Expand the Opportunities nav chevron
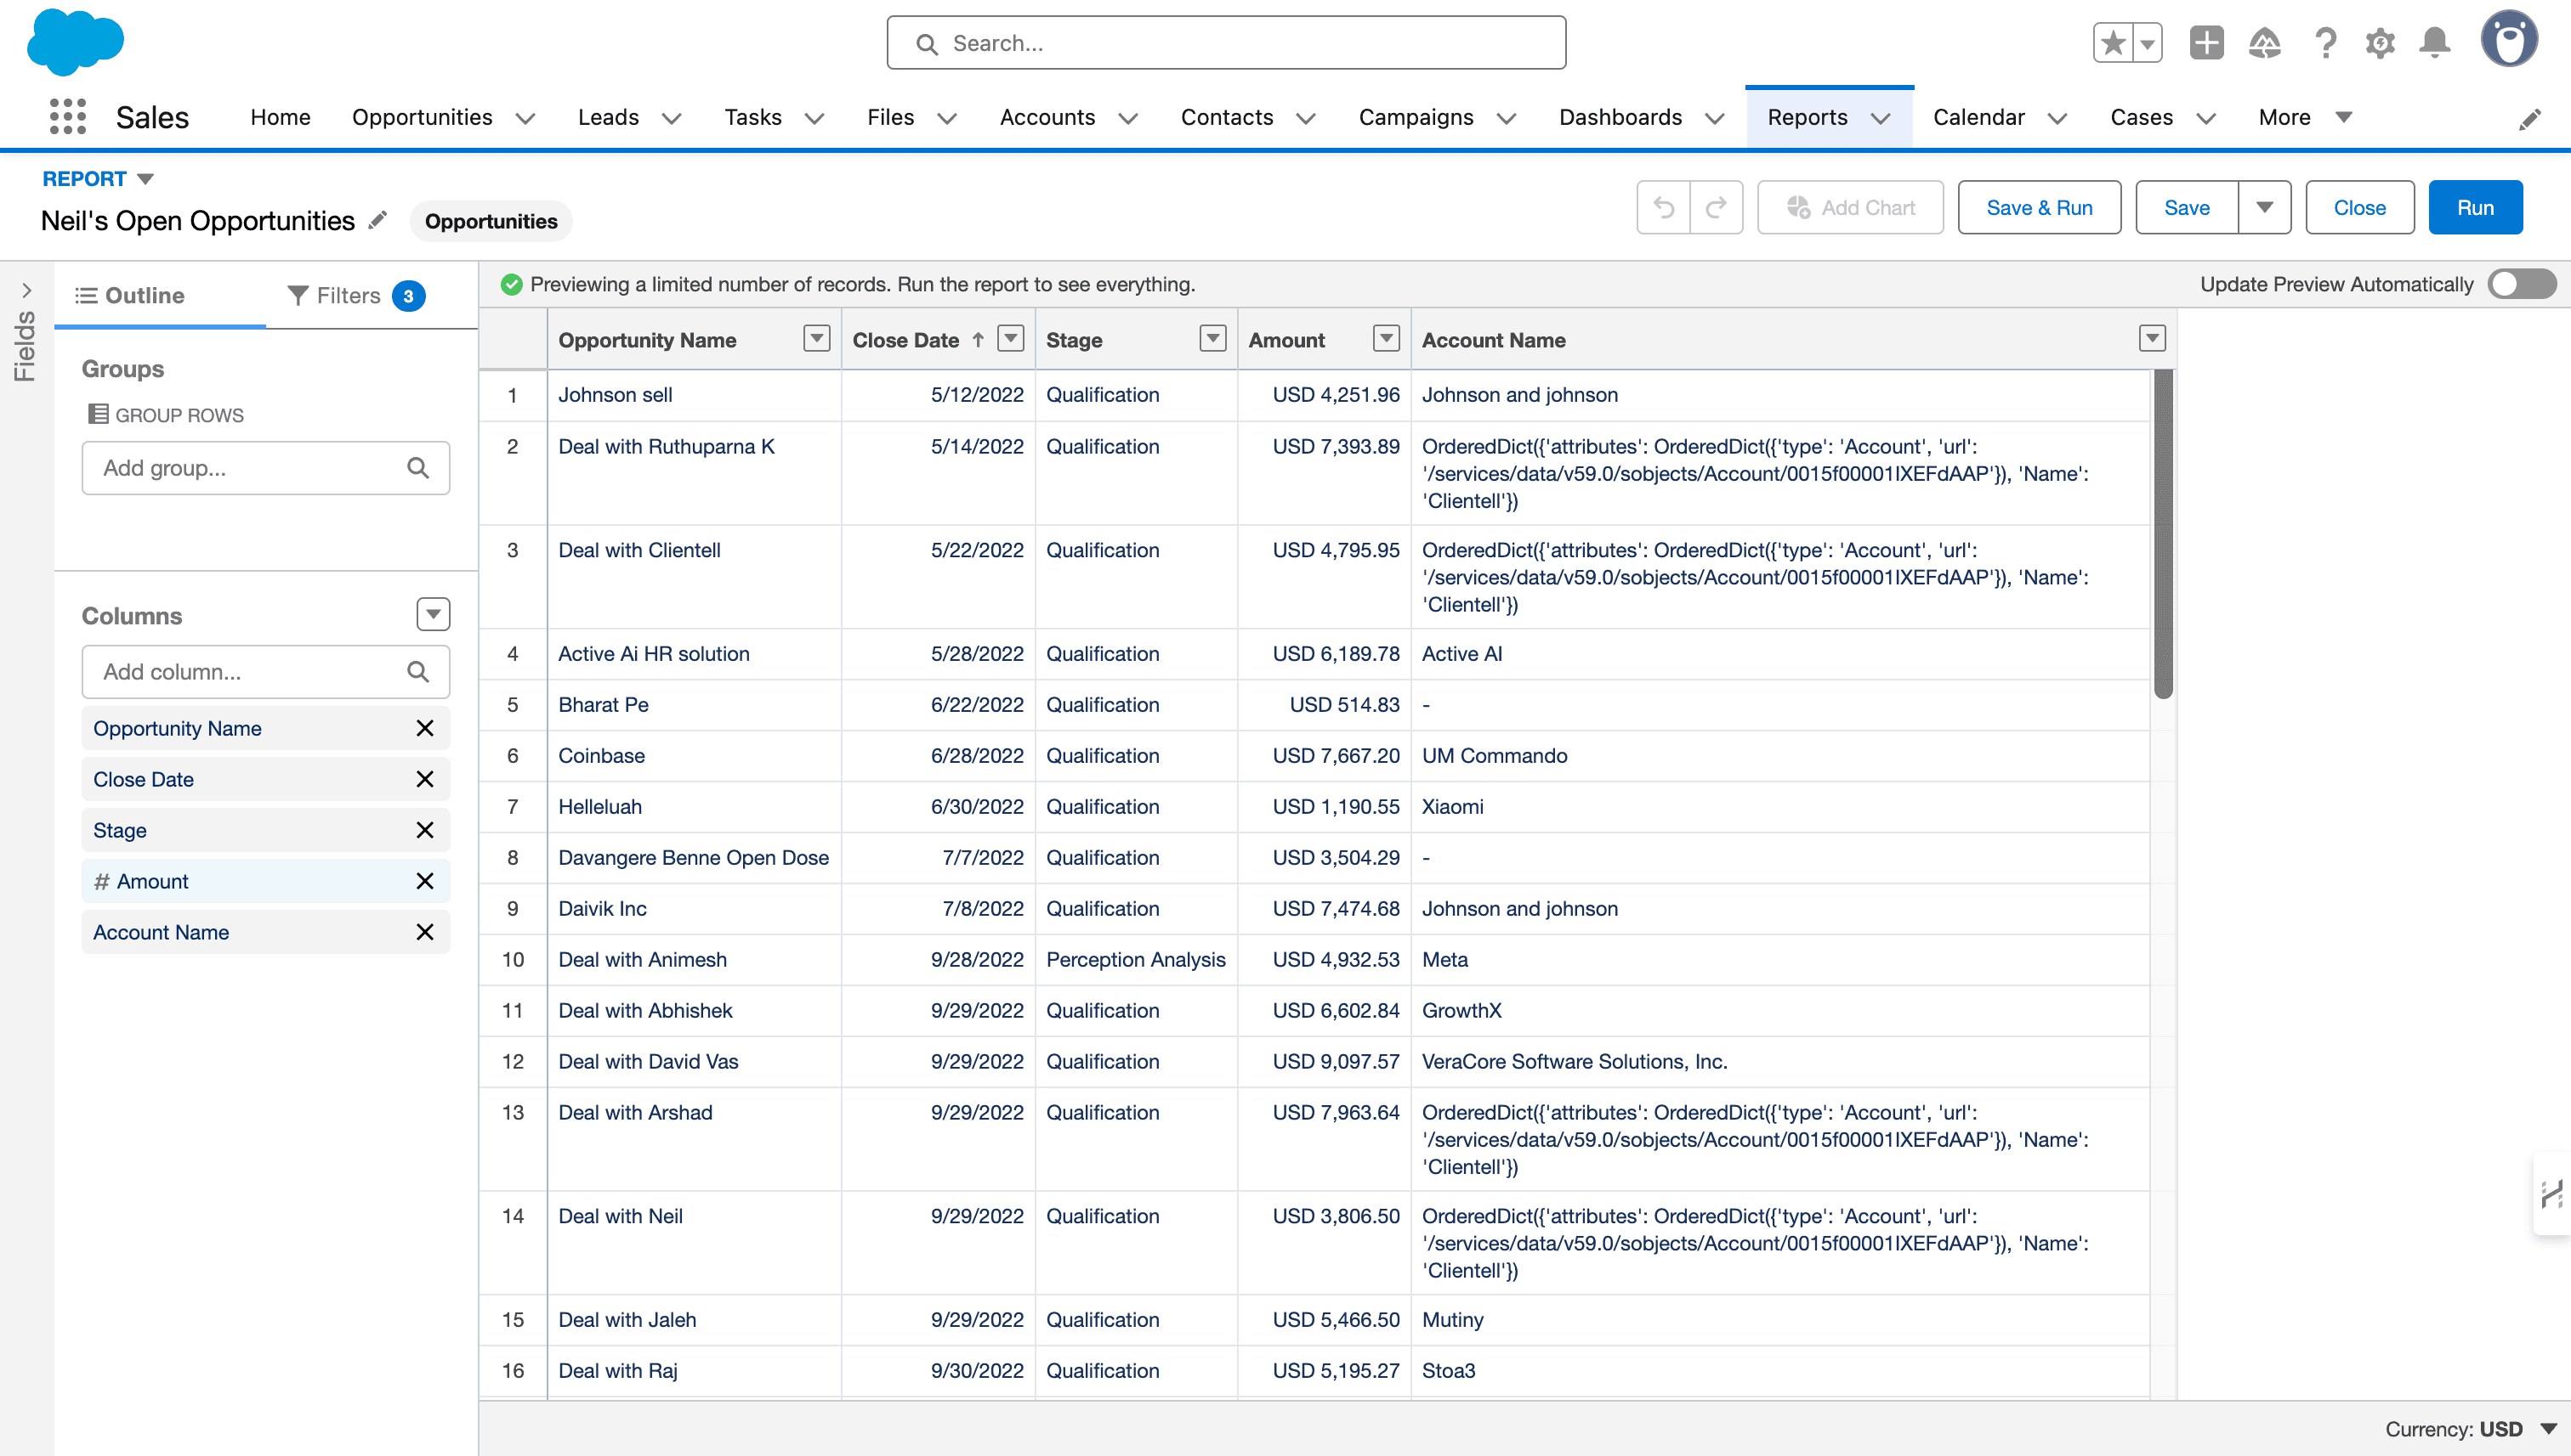Image resolution: width=2571 pixels, height=1456 pixels. 525,119
